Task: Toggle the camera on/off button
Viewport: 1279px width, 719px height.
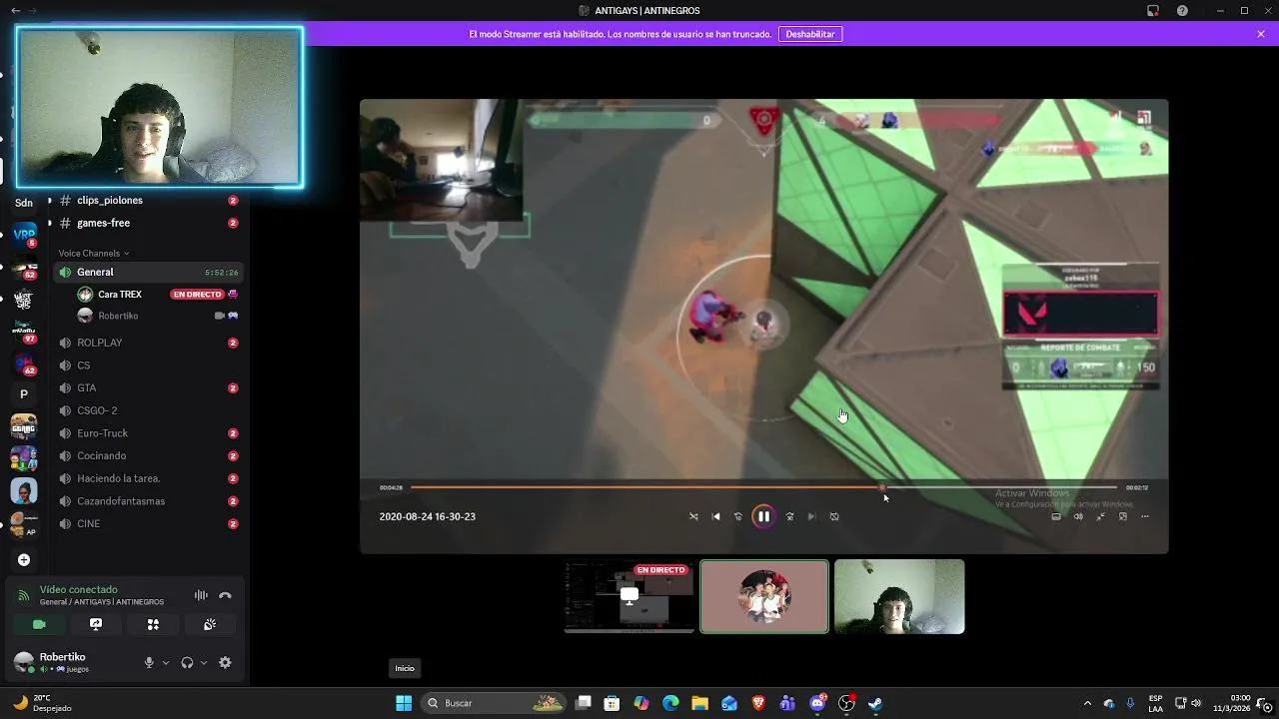Action: coord(39,624)
